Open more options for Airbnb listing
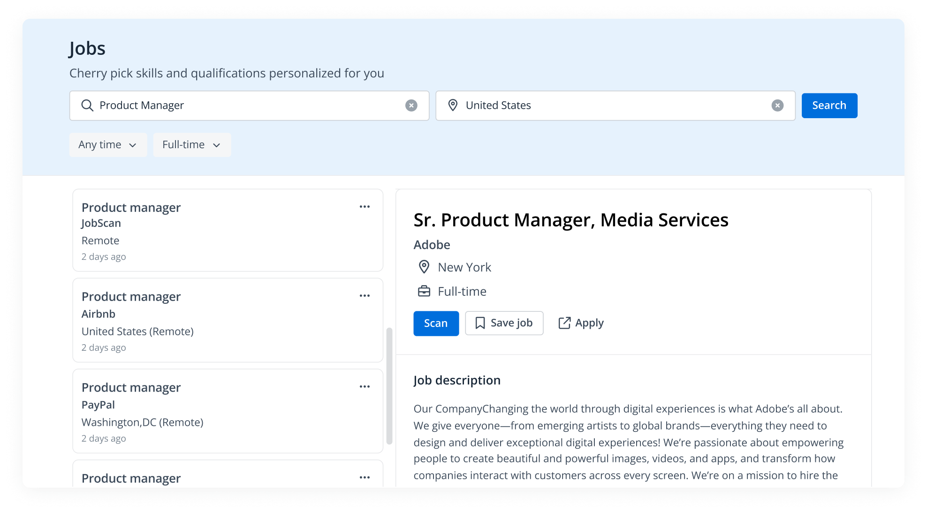This screenshot has width=927, height=513. 365,296
